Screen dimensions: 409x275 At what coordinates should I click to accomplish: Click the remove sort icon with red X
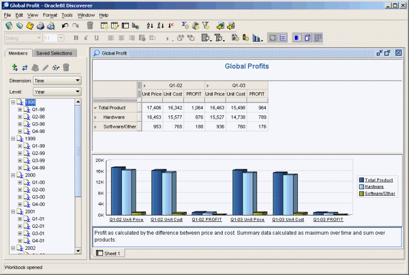[171, 26]
